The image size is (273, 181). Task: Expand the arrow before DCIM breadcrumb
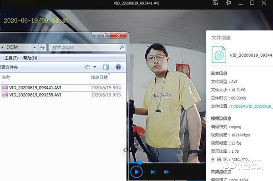[2, 47]
